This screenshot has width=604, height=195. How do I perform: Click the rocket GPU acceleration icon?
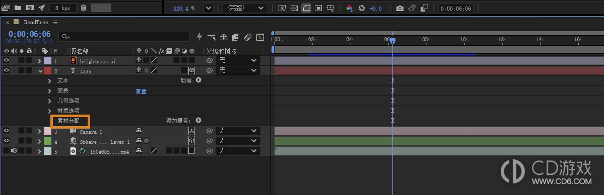(42, 8)
